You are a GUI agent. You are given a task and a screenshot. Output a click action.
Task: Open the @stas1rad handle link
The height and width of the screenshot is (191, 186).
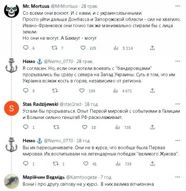pos(70,104)
